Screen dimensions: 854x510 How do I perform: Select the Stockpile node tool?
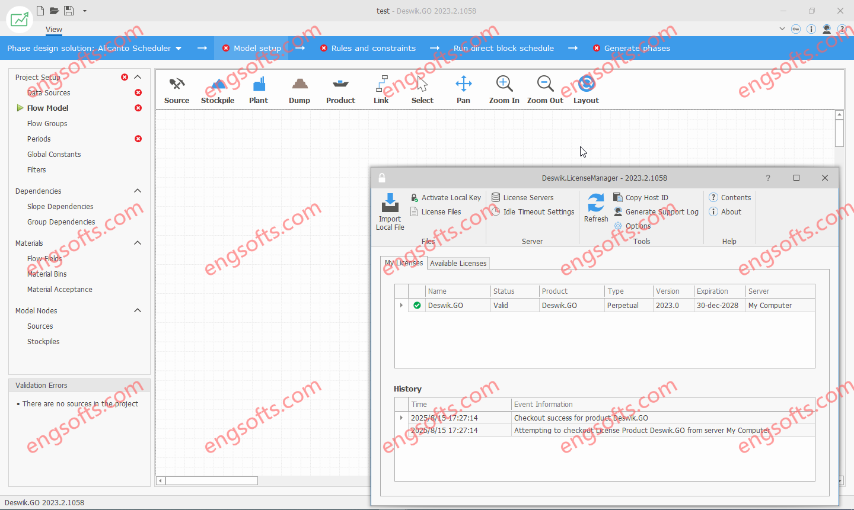click(x=218, y=90)
